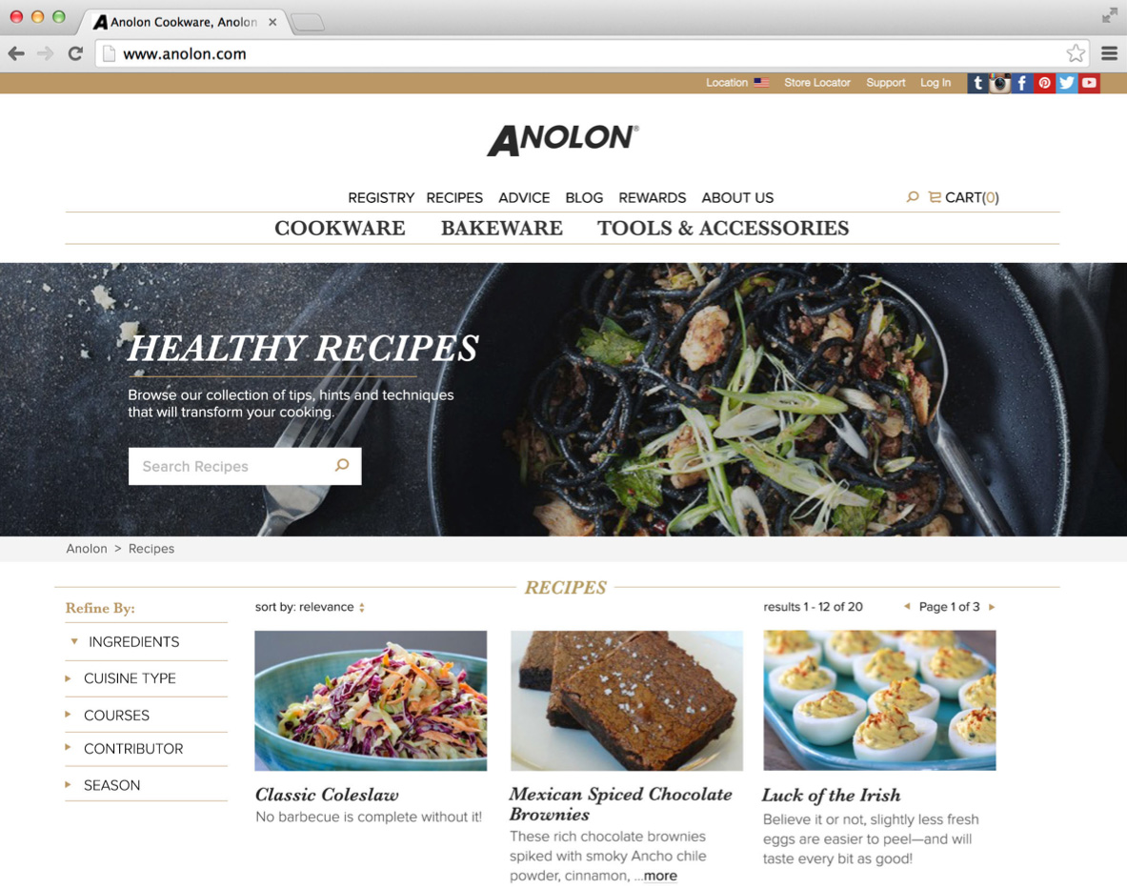
Task: Visit the Facebook page icon
Action: [1022, 83]
